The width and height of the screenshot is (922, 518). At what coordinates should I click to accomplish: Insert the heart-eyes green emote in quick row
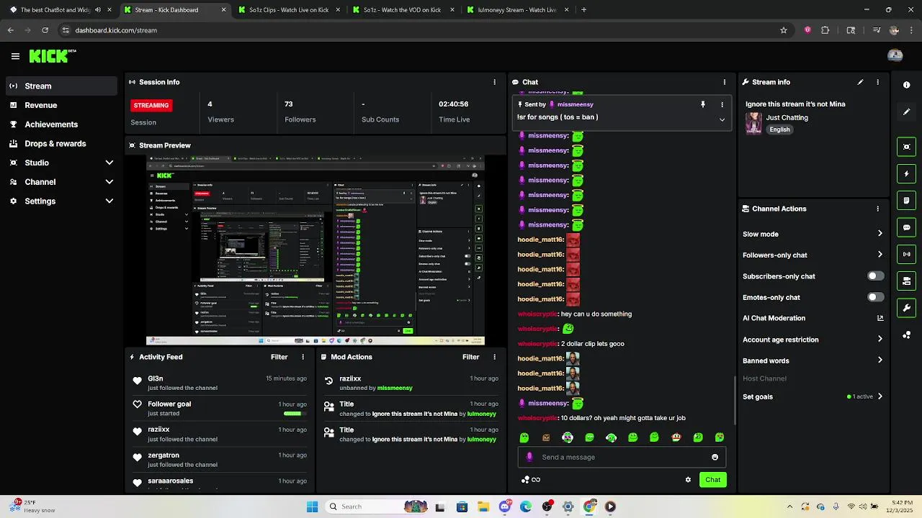coord(719,437)
